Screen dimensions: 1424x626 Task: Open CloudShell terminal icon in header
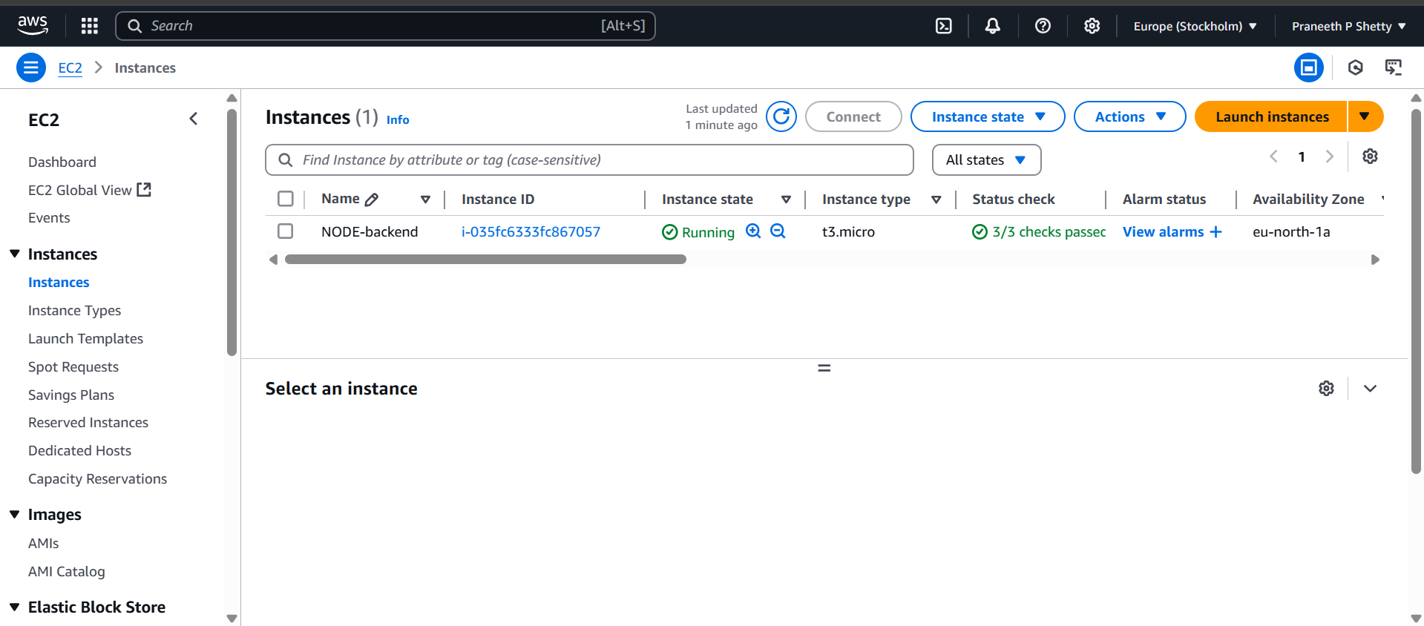pos(943,26)
